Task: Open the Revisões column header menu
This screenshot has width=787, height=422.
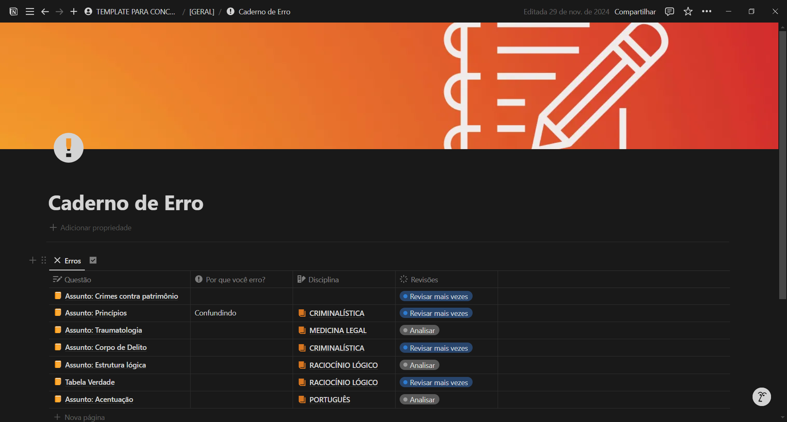Action: pos(425,279)
